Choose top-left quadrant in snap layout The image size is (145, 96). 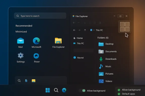coord(122,24)
